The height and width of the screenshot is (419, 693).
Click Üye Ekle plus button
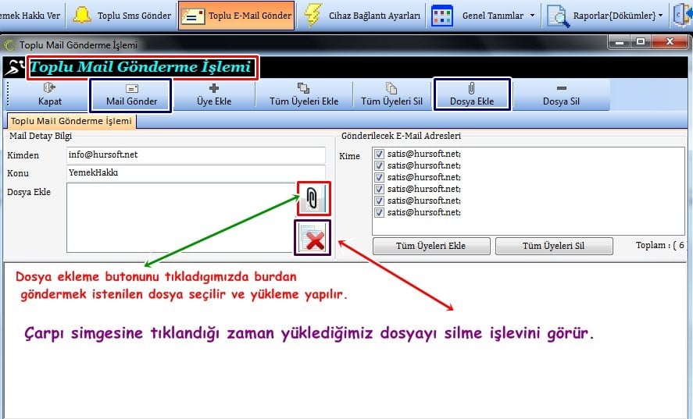(214, 94)
